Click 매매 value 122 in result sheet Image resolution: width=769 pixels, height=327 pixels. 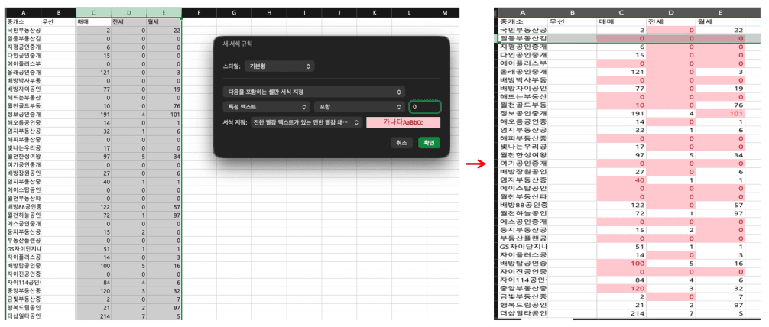(x=621, y=205)
